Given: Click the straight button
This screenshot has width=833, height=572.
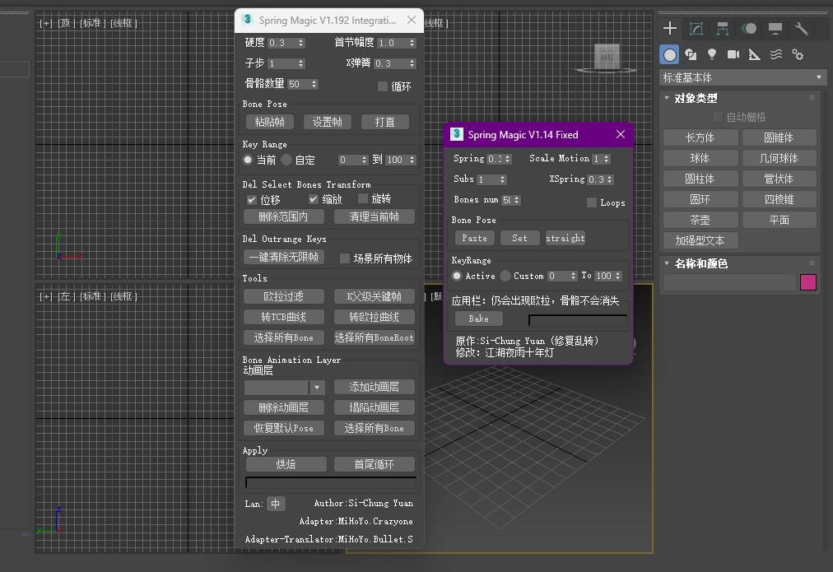Looking at the screenshot, I should [565, 238].
